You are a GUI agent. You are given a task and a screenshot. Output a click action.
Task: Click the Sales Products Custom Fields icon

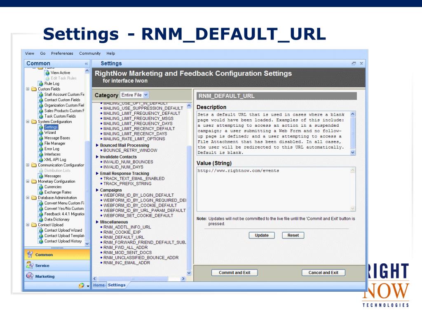[41, 111]
